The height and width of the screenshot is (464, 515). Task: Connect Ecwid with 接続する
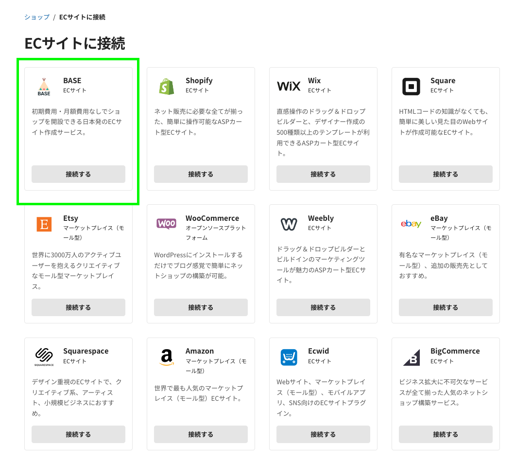pyautogui.click(x=323, y=434)
